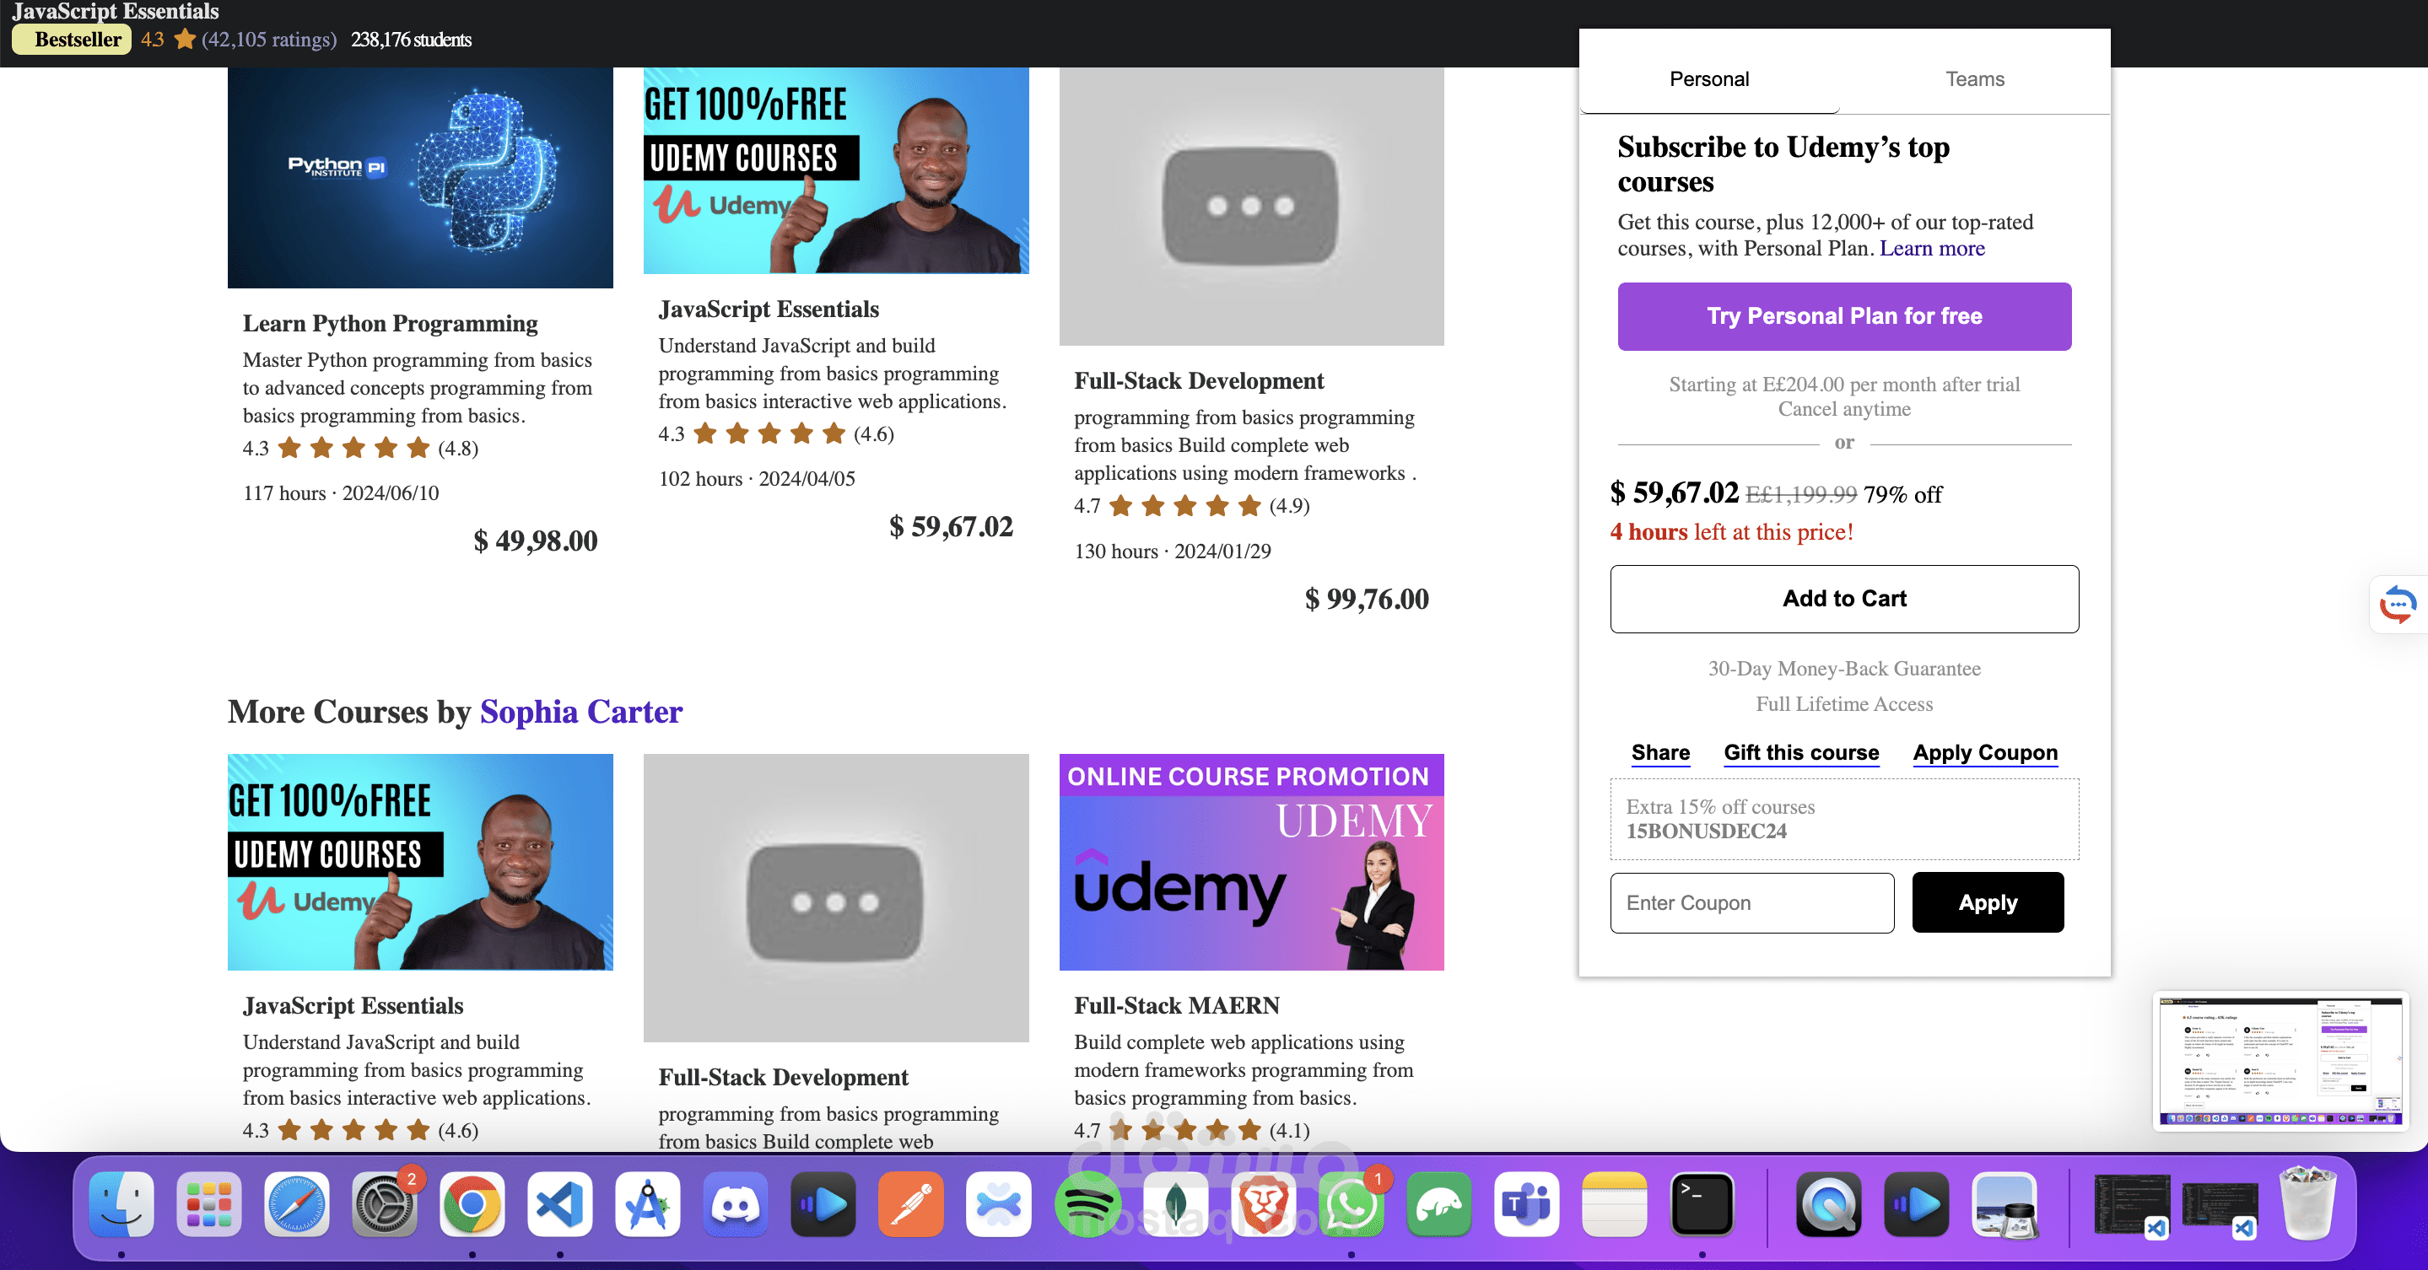Click the black Apply coupon button
This screenshot has height=1270, width=2428.
(x=1987, y=902)
